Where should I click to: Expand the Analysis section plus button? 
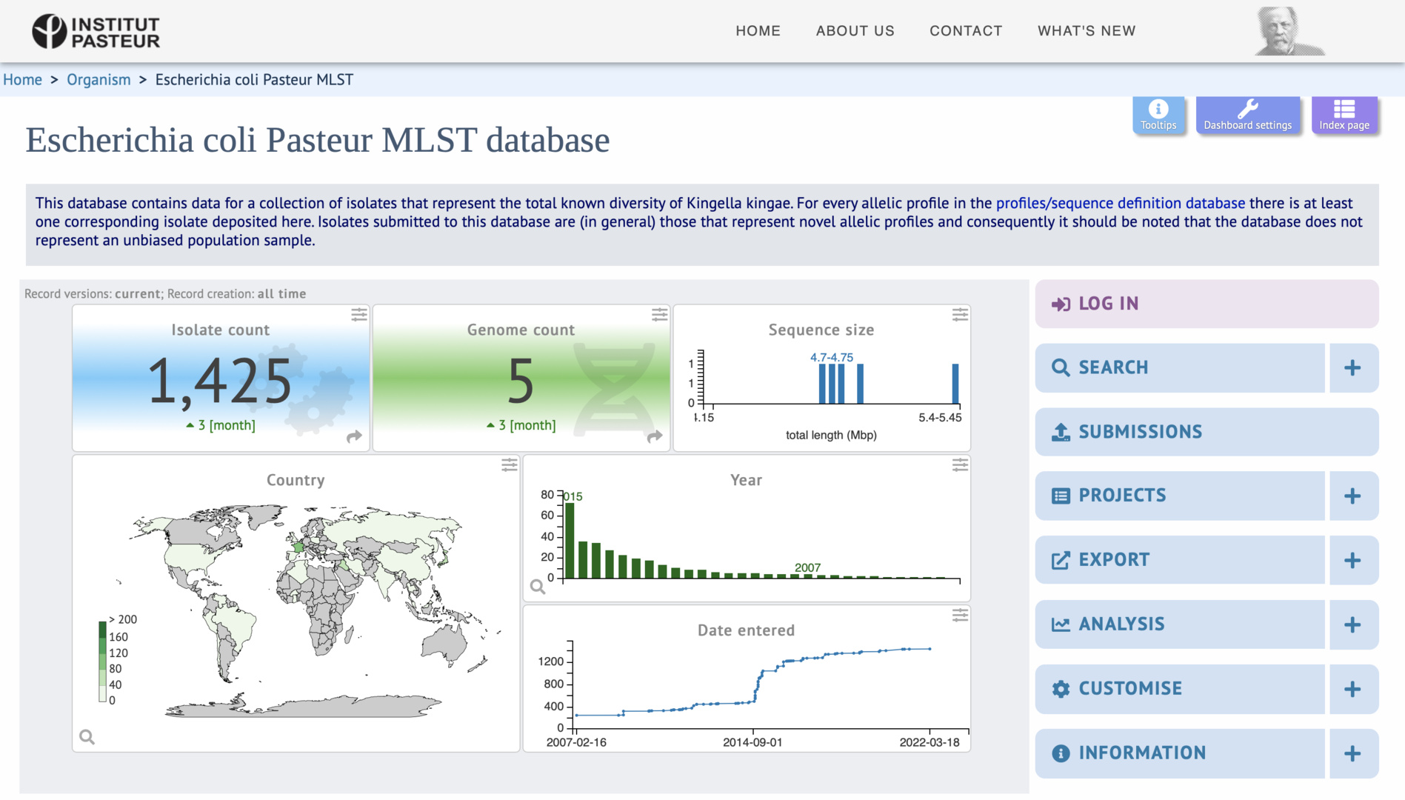point(1352,624)
